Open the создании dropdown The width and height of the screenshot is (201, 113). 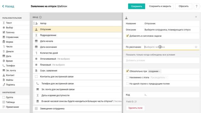154,71
